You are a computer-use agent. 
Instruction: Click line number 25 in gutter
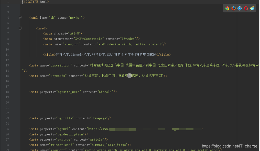pos(7,129)
